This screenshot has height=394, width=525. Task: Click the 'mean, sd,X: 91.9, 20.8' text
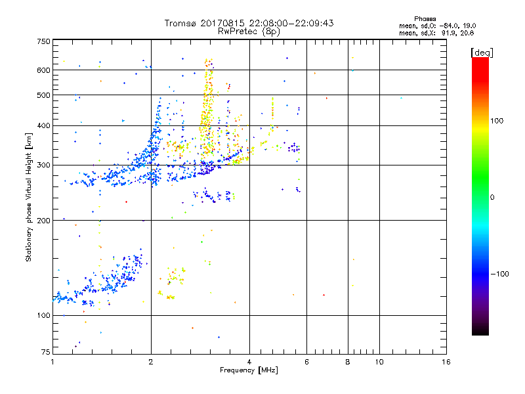pos(436,33)
